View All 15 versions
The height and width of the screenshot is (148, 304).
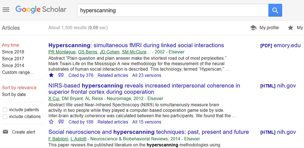[x=147, y=122]
